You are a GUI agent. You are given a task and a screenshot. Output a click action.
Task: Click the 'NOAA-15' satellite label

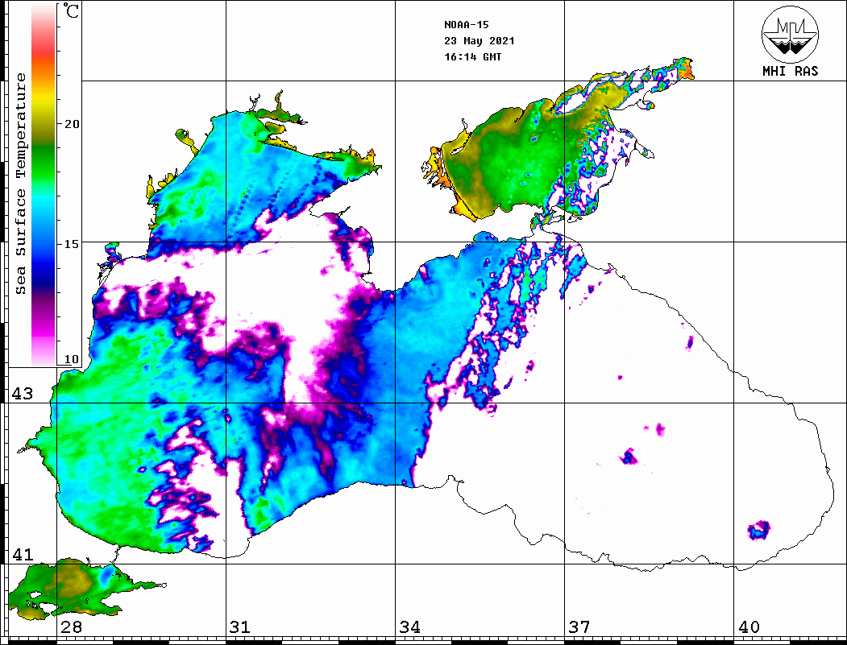tap(466, 25)
